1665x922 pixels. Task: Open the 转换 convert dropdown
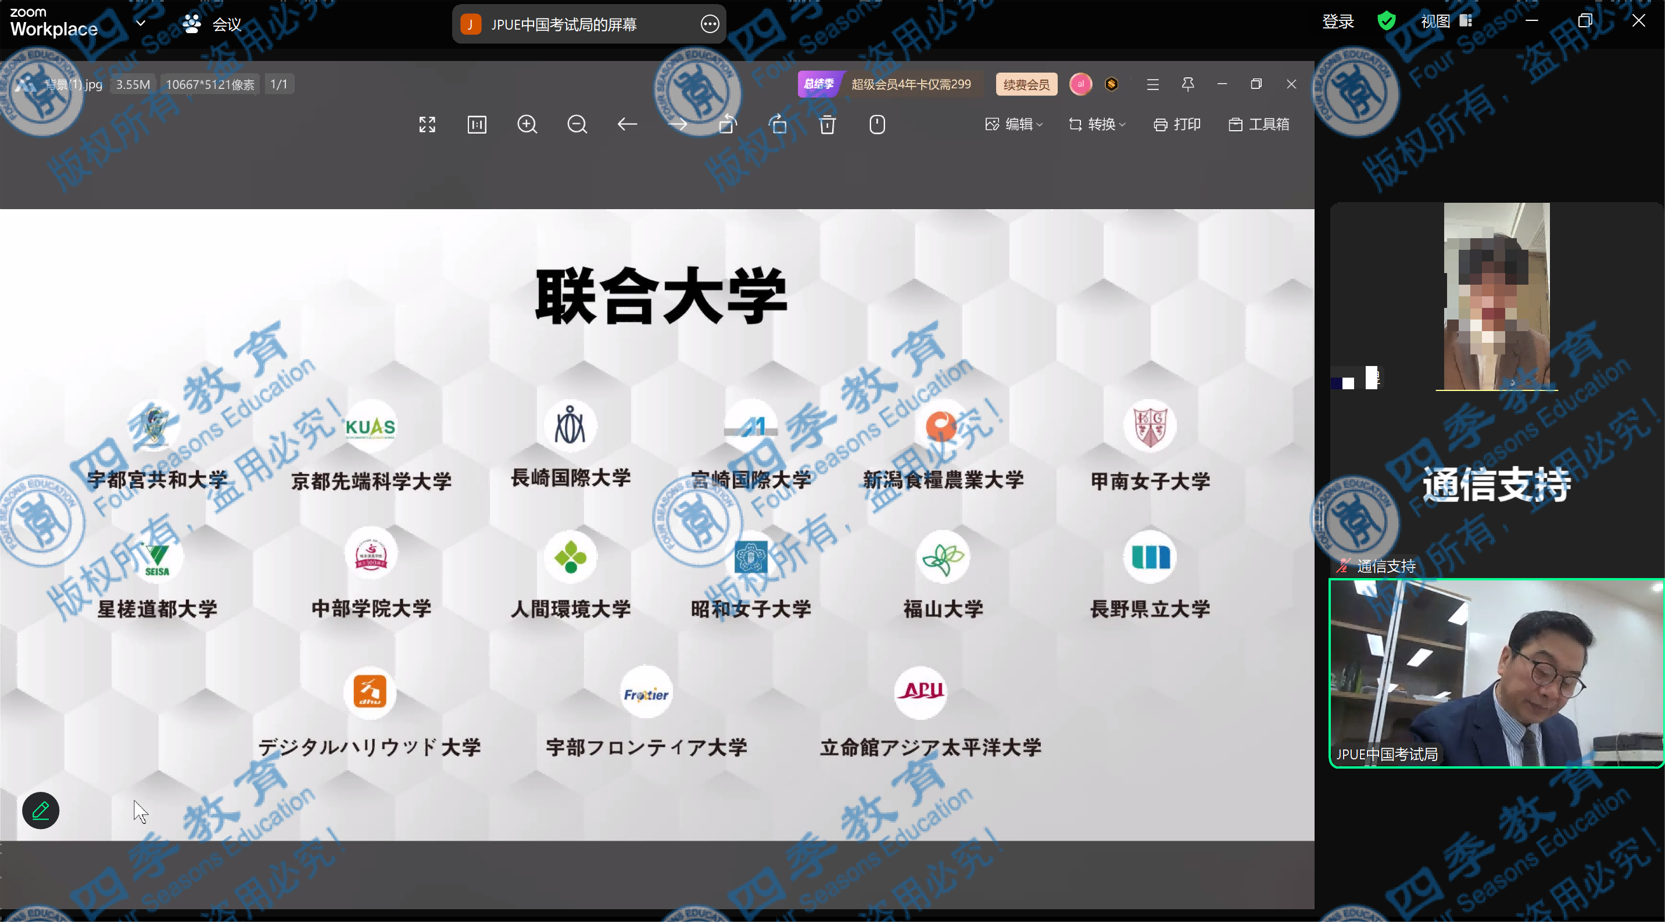(1097, 124)
